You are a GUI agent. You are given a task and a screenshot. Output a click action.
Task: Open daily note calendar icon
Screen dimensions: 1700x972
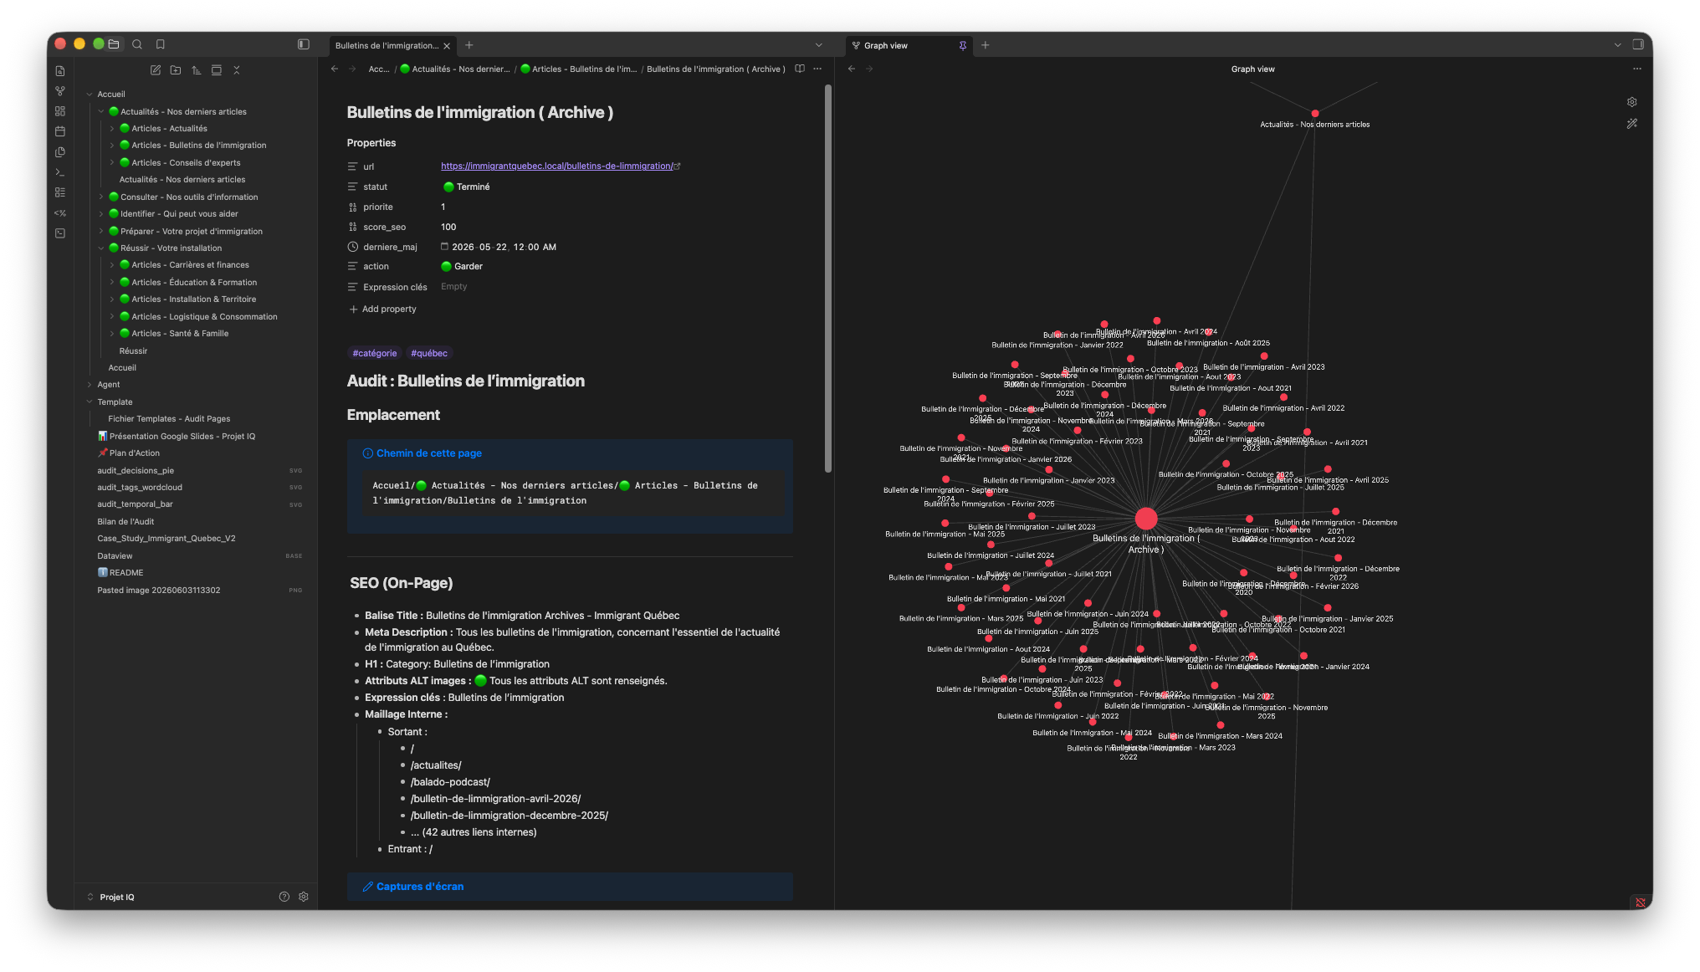pos(60,131)
